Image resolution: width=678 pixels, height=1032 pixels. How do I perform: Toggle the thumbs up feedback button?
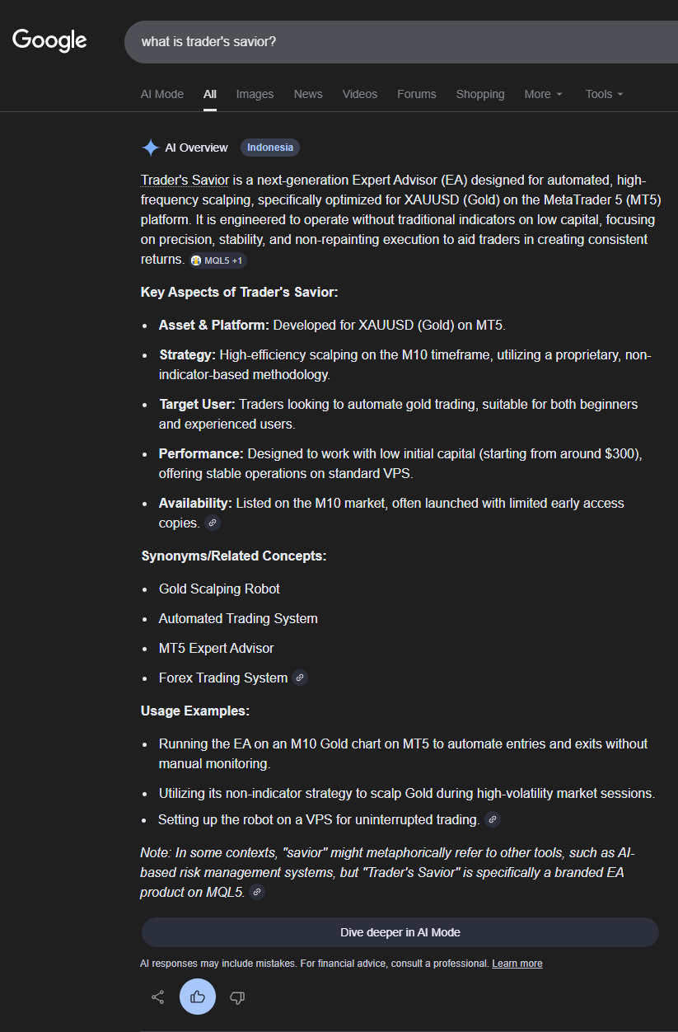(x=198, y=997)
